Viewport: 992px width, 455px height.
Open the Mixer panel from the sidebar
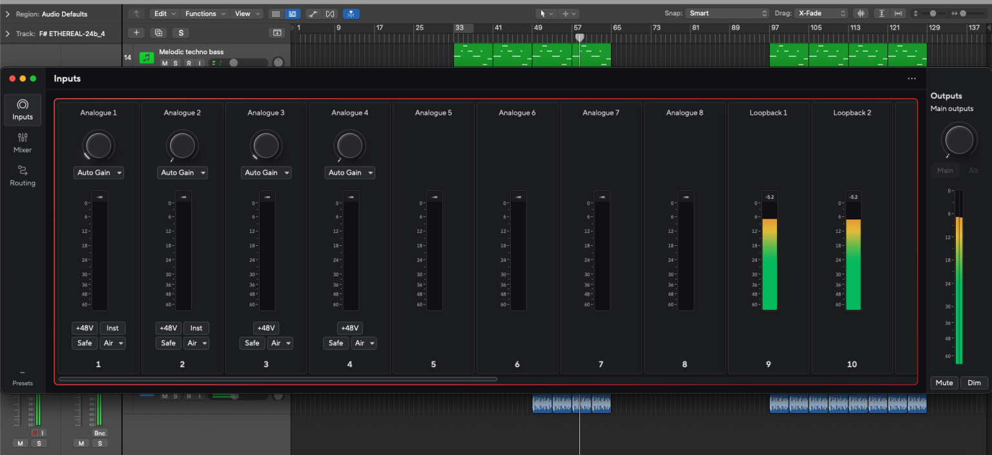tap(23, 142)
